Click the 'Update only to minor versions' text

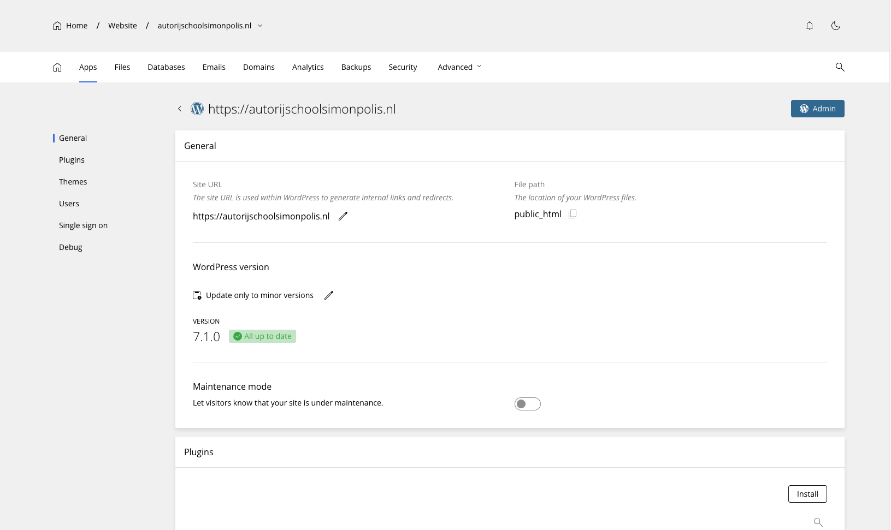(260, 295)
